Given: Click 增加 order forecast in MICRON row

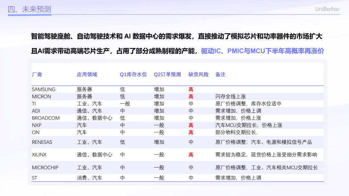Looking at the screenshot, I should click(x=159, y=97).
